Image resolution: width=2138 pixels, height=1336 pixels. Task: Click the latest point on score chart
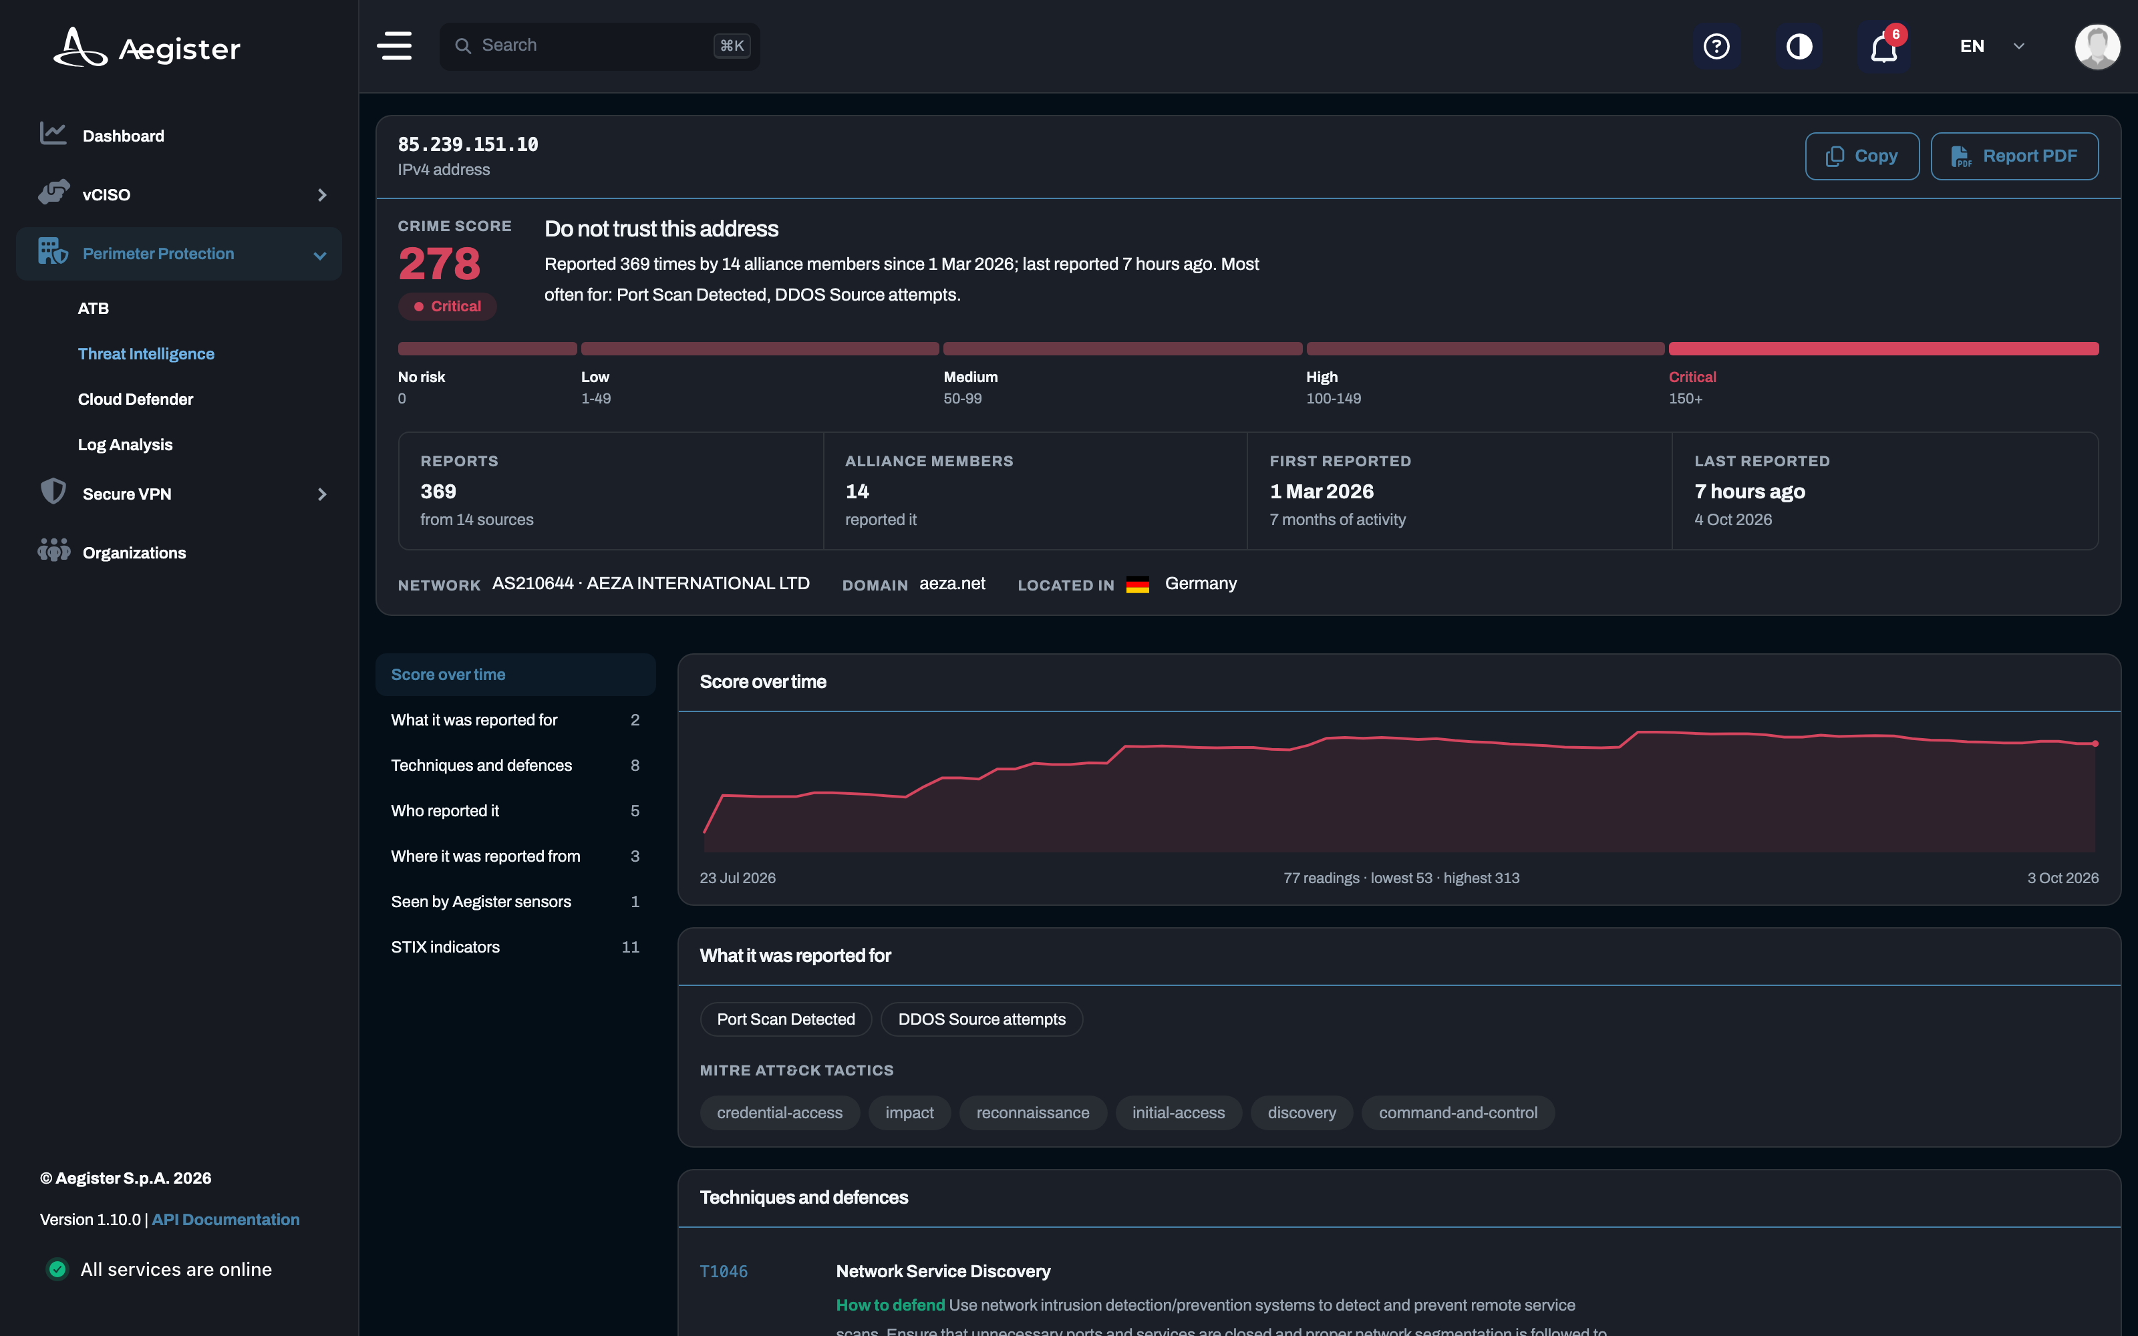(2095, 743)
